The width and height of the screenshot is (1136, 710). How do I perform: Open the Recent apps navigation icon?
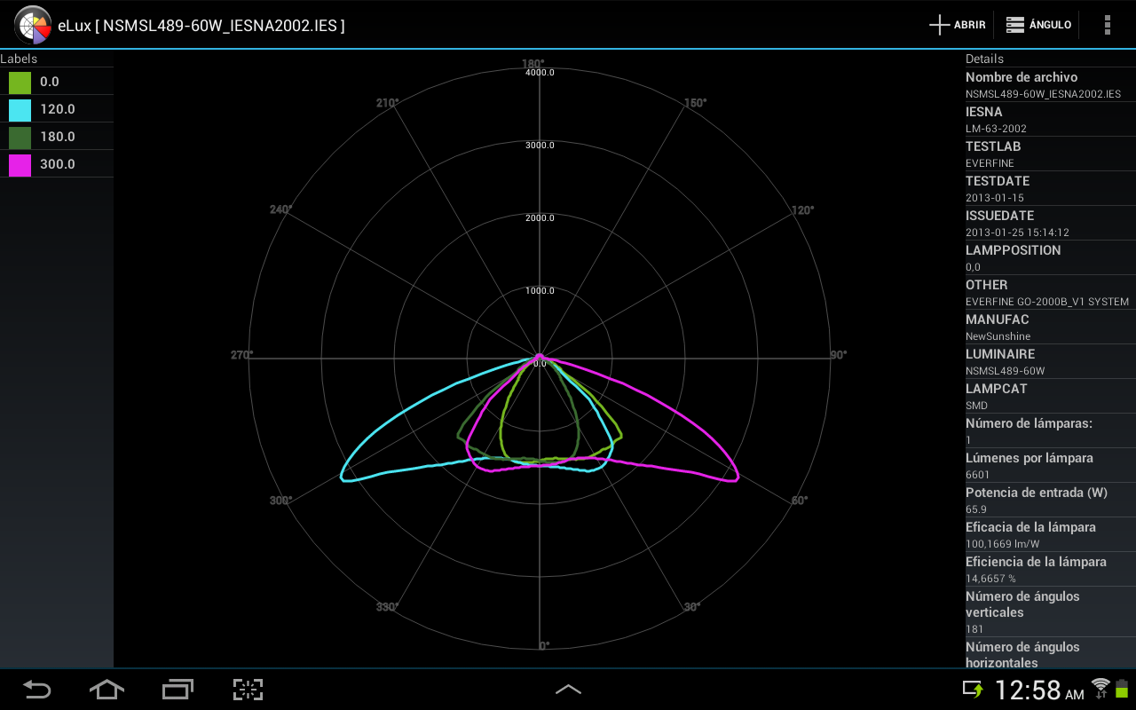(177, 690)
